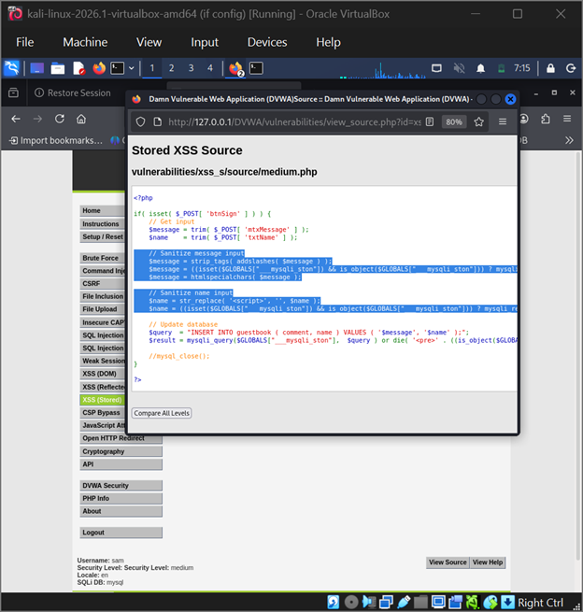Click the View Source button
Image resolution: width=583 pixels, height=612 pixels.
coord(448,562)
